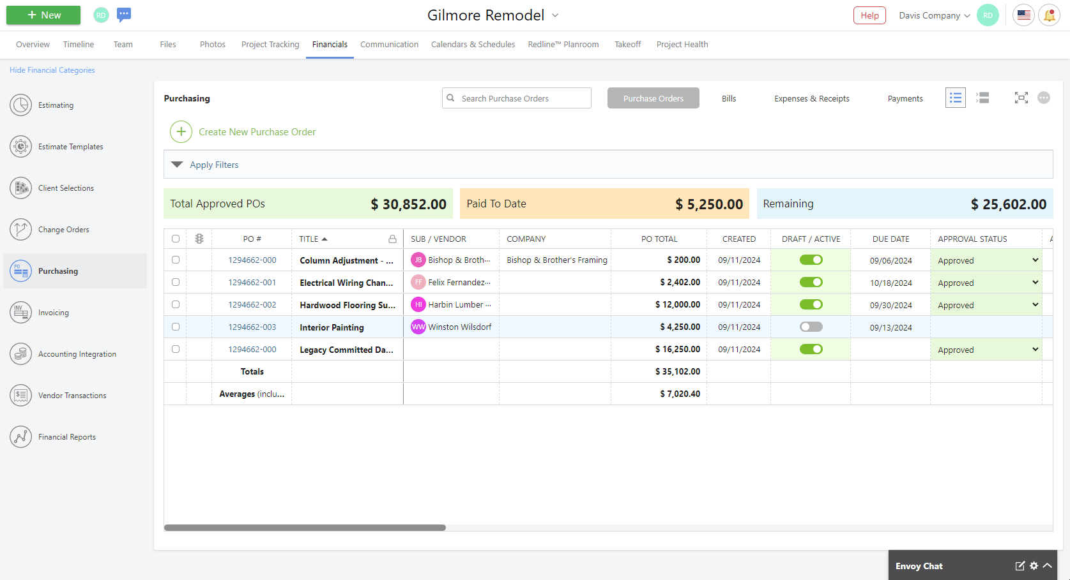Viewport: 1070px width, 580px height.
Task: Check the Electrical Wiring row checkbox
Action: [x=176, y=281]
